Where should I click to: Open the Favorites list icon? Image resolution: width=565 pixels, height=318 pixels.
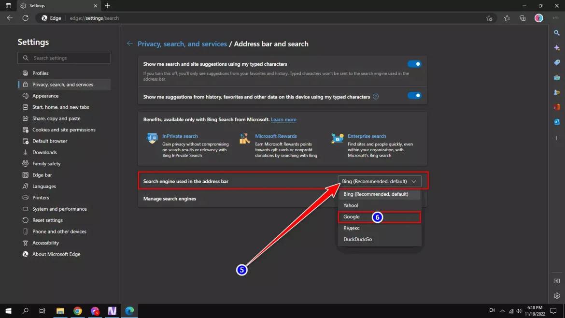click(507, 18)
